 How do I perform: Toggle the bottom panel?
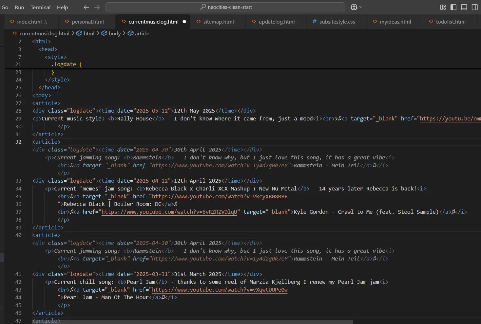(464, 7)
